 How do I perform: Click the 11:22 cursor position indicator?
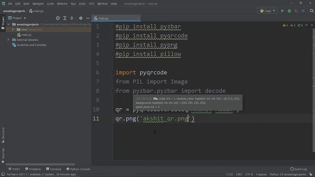(x=229, y=175)
